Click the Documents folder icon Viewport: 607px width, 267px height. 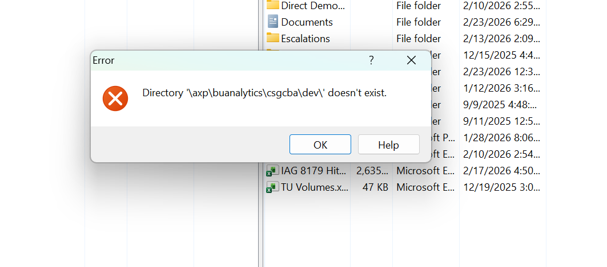pos(273,22)
